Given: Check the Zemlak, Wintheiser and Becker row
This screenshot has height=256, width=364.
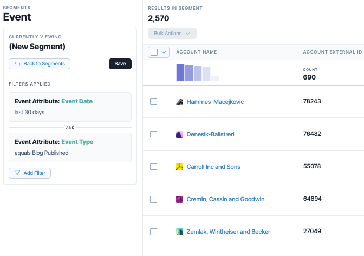Looking at the screenshot, I should tap(153, 232).
